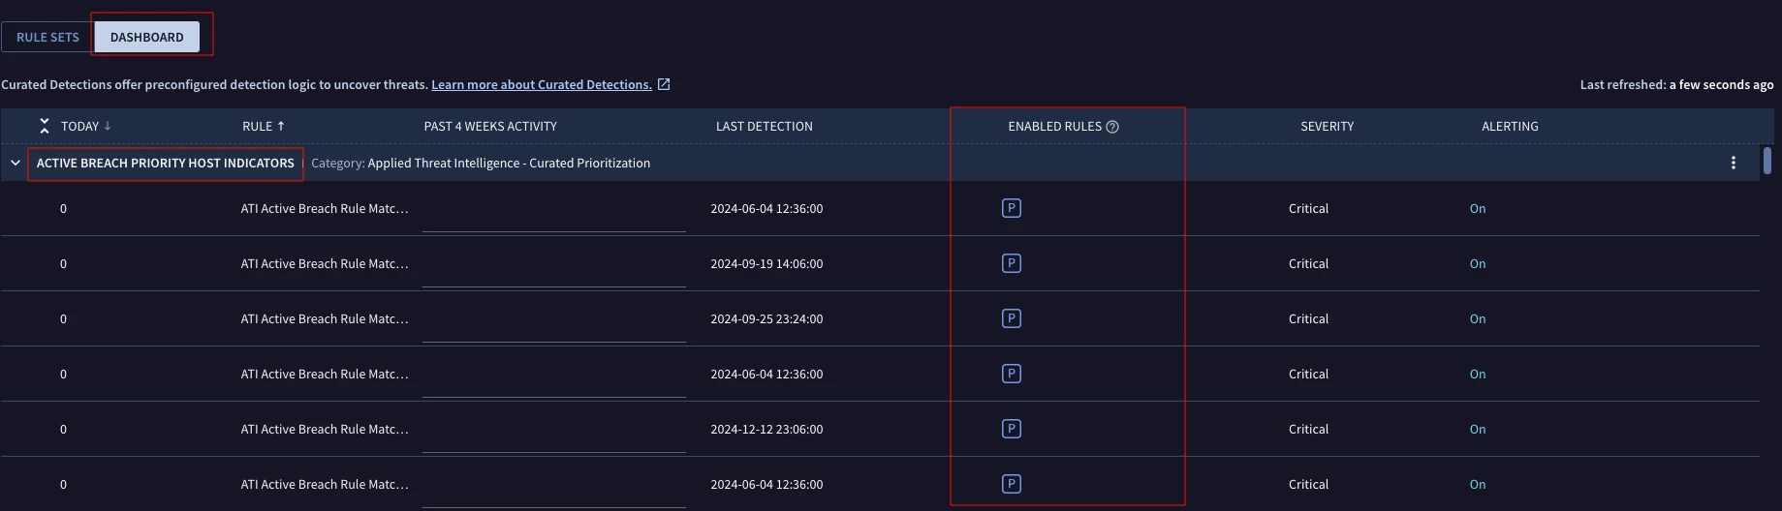The height and width of the screenshot is (511, 1782).
Task: Click the ALERTING column header
Action: pos(1510,126)
